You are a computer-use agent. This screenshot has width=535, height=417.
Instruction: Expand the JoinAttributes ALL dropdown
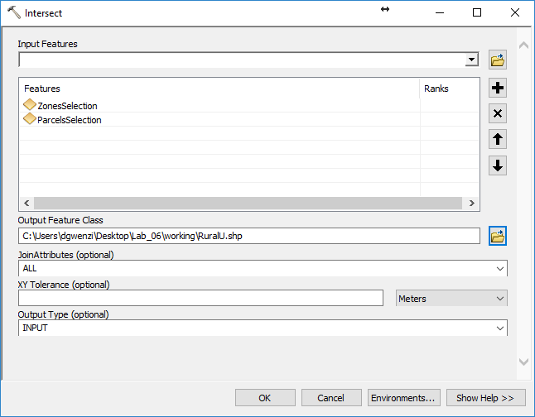499,269
